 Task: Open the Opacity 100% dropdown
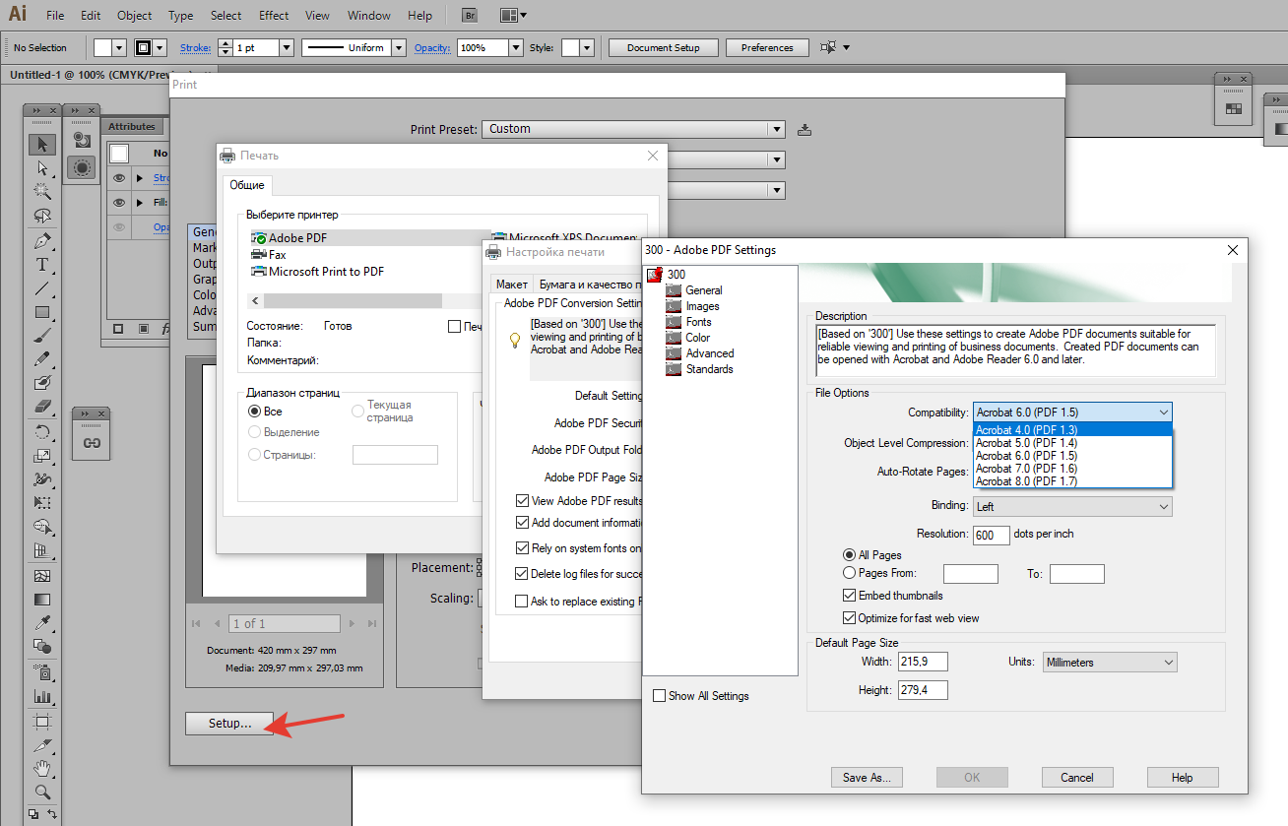point(515,47)
